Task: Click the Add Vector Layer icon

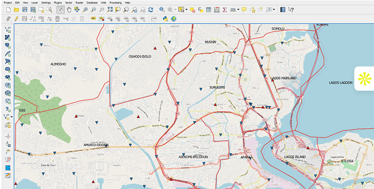Action: point(8,30)
